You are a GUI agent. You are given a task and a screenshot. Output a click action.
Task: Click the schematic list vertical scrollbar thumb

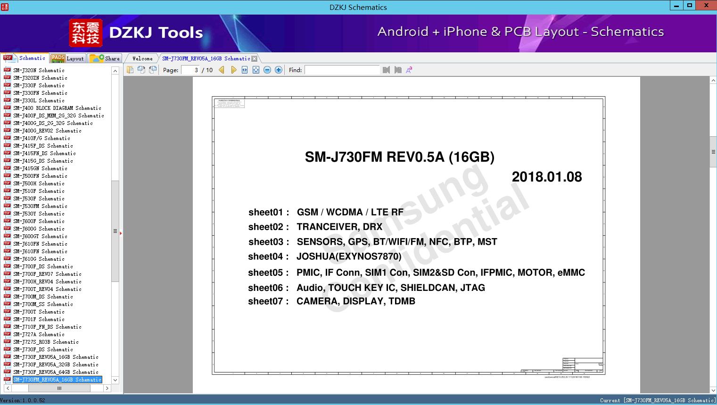(115, 231)
